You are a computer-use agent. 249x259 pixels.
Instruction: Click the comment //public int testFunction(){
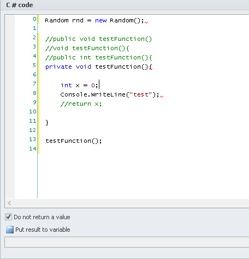pyautogui.click(x=98, y=57)
